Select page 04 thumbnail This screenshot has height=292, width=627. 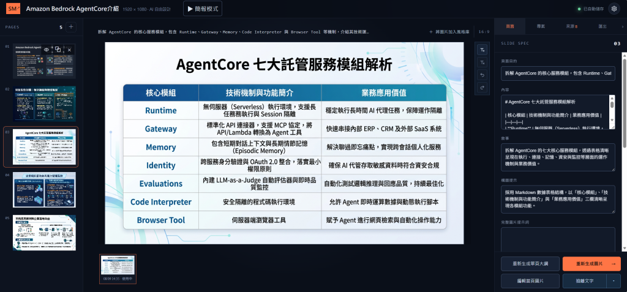coord(44,190)
